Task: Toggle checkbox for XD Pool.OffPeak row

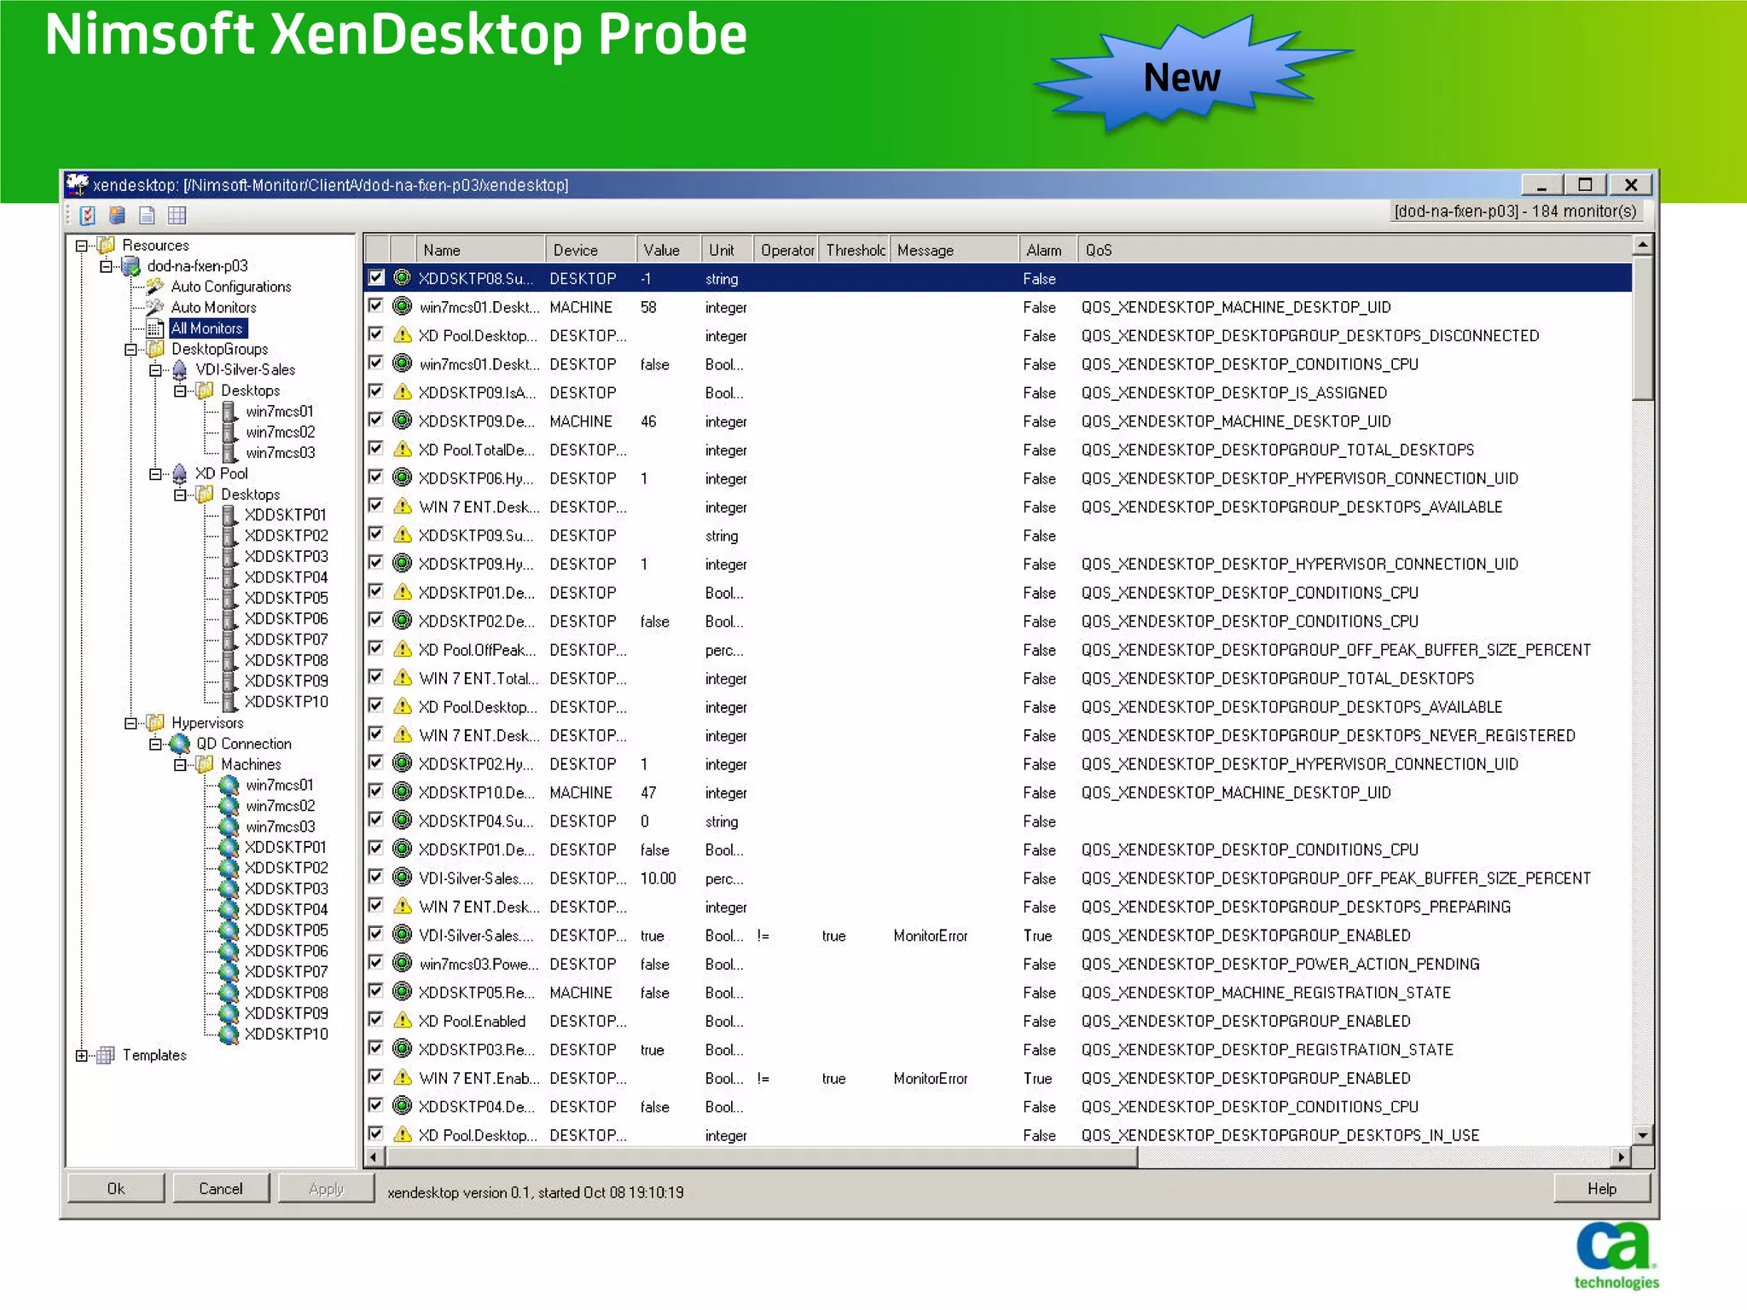Action: pyautogui.click(x=376, y=648)
